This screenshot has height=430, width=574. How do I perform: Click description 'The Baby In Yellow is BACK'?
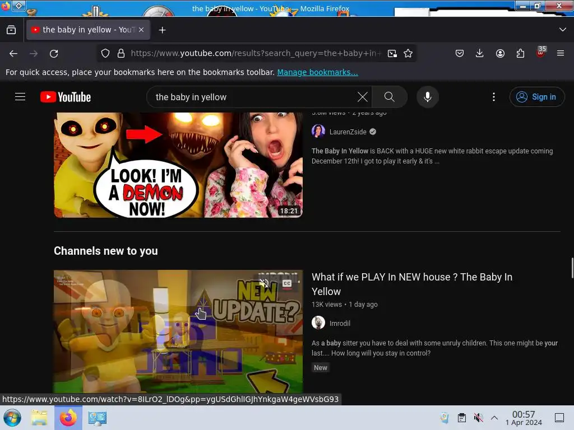coord(432,156)
